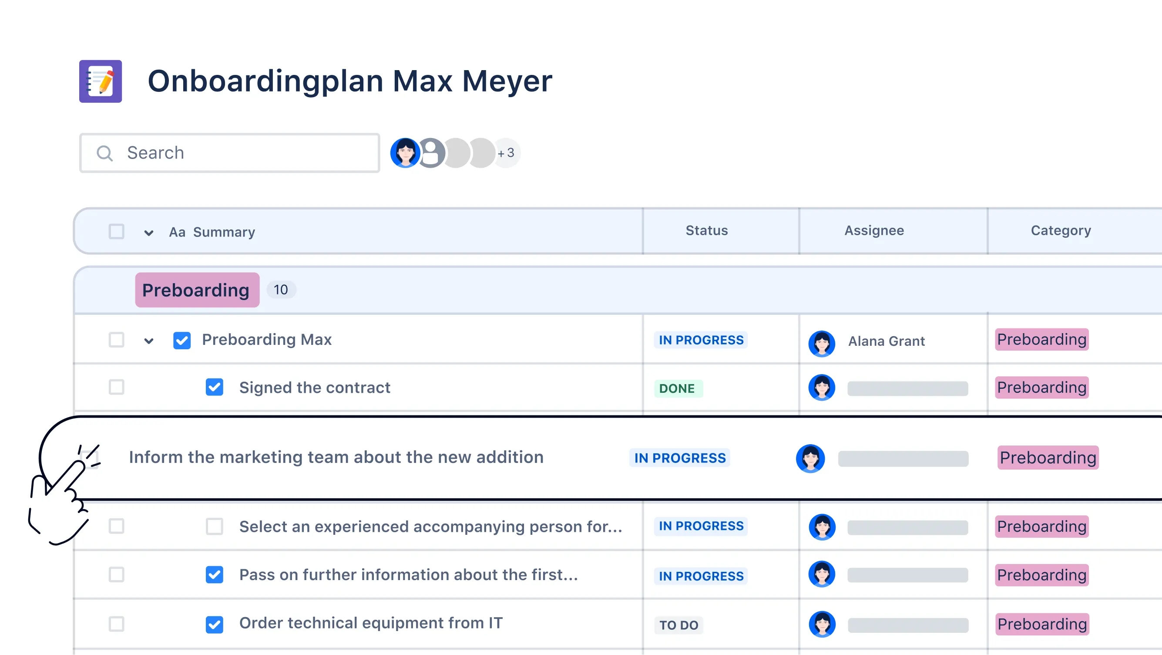Select the grey unassigned user avatar
This screenshot has height=655, width=1162.
[432, 152]
